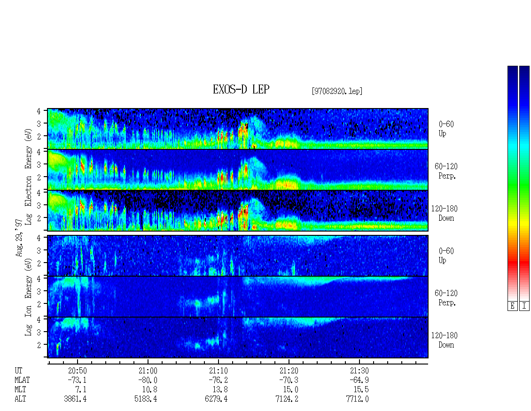Click MLT value 7.1
The height and width of the screenshot is (411, 531).
click(81, 390)
